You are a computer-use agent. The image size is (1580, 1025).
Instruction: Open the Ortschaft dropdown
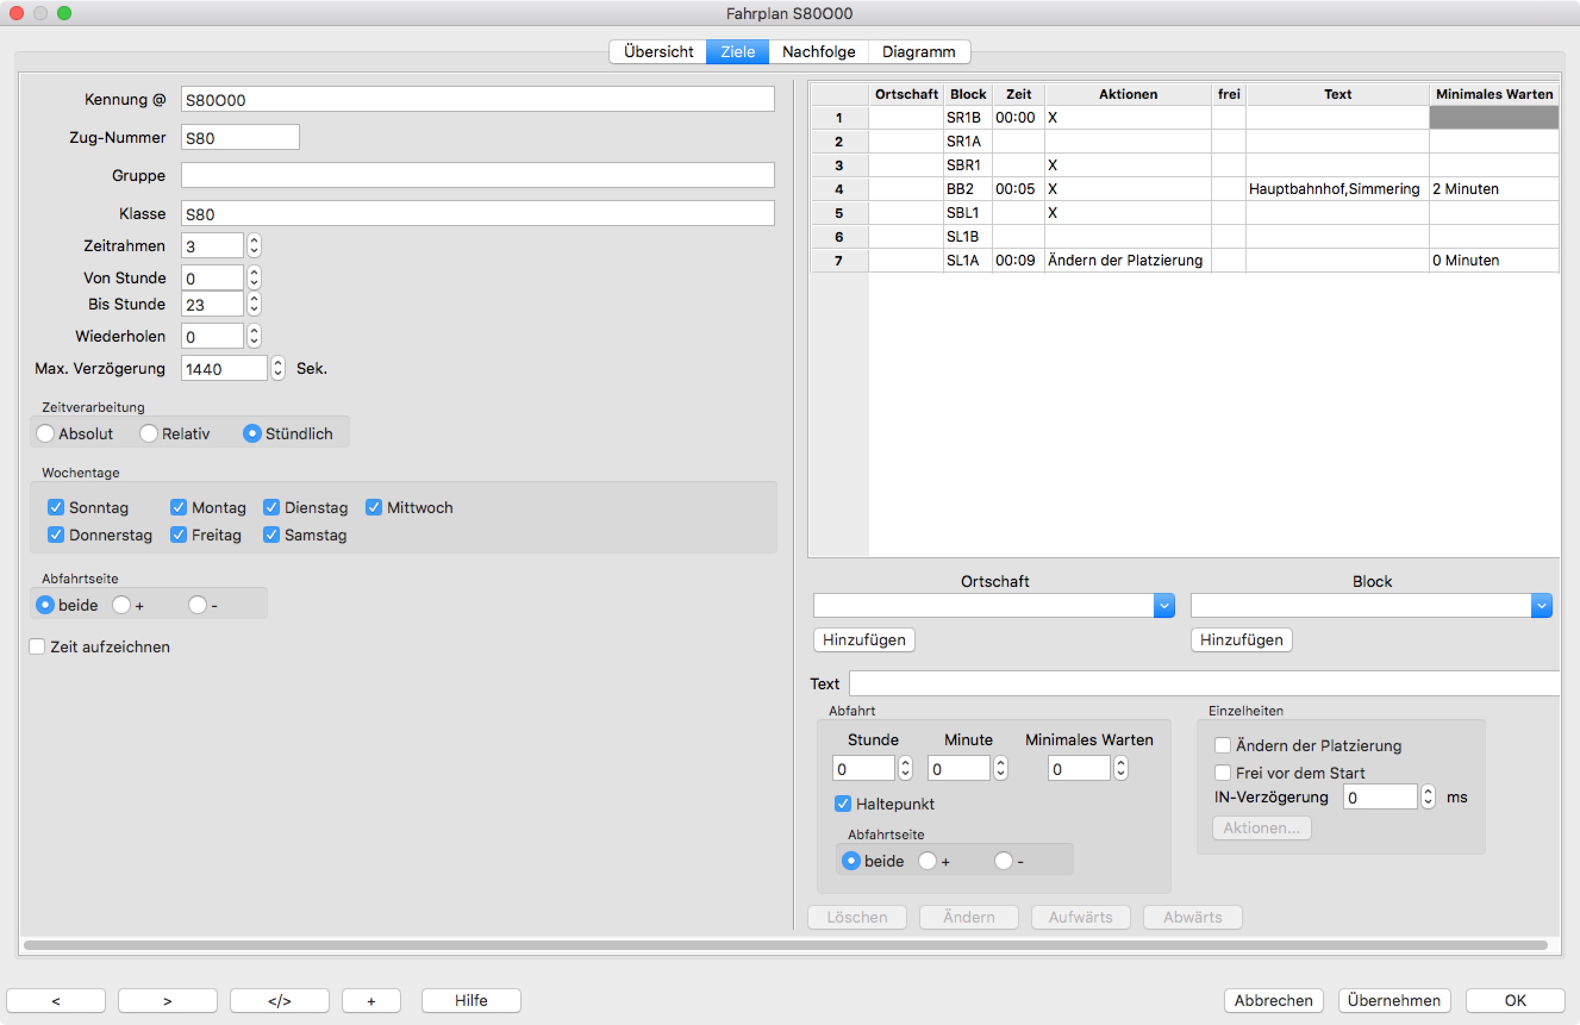click(1163, 605)
